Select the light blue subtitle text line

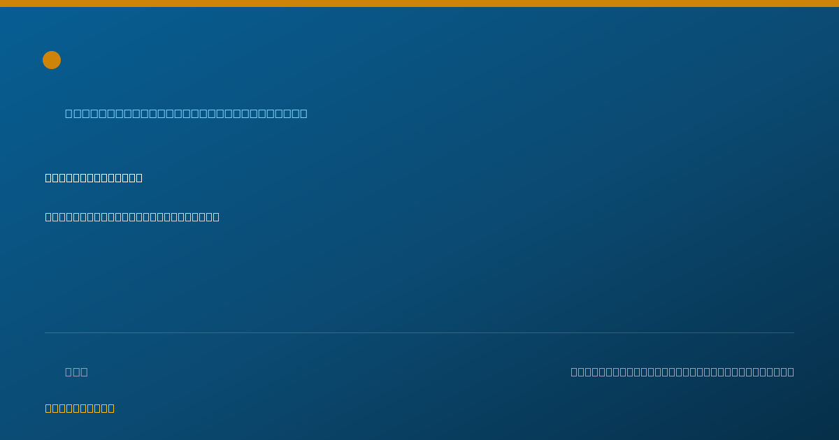point(186,113)
